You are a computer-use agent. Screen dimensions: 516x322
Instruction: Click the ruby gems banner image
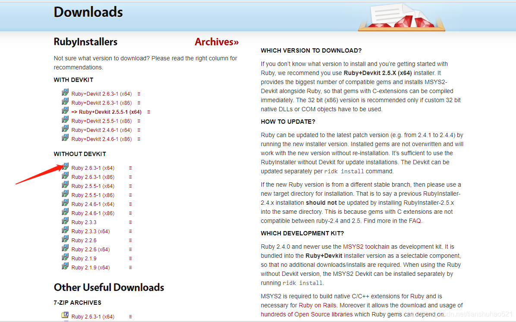[x=402, y=17]
